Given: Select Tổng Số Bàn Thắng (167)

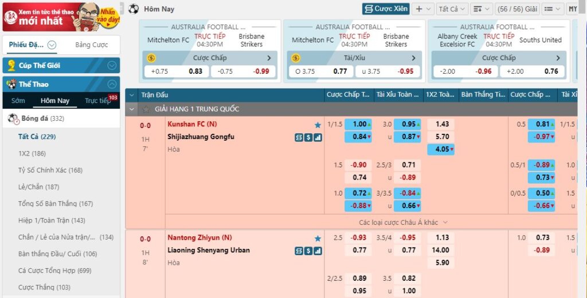Looking at the screenshot, I should (56, 204).
